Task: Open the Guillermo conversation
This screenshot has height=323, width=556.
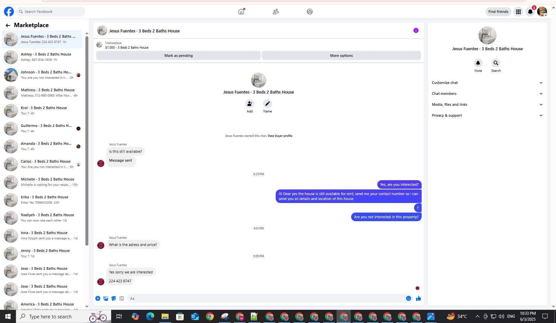Action: (42, 128)
